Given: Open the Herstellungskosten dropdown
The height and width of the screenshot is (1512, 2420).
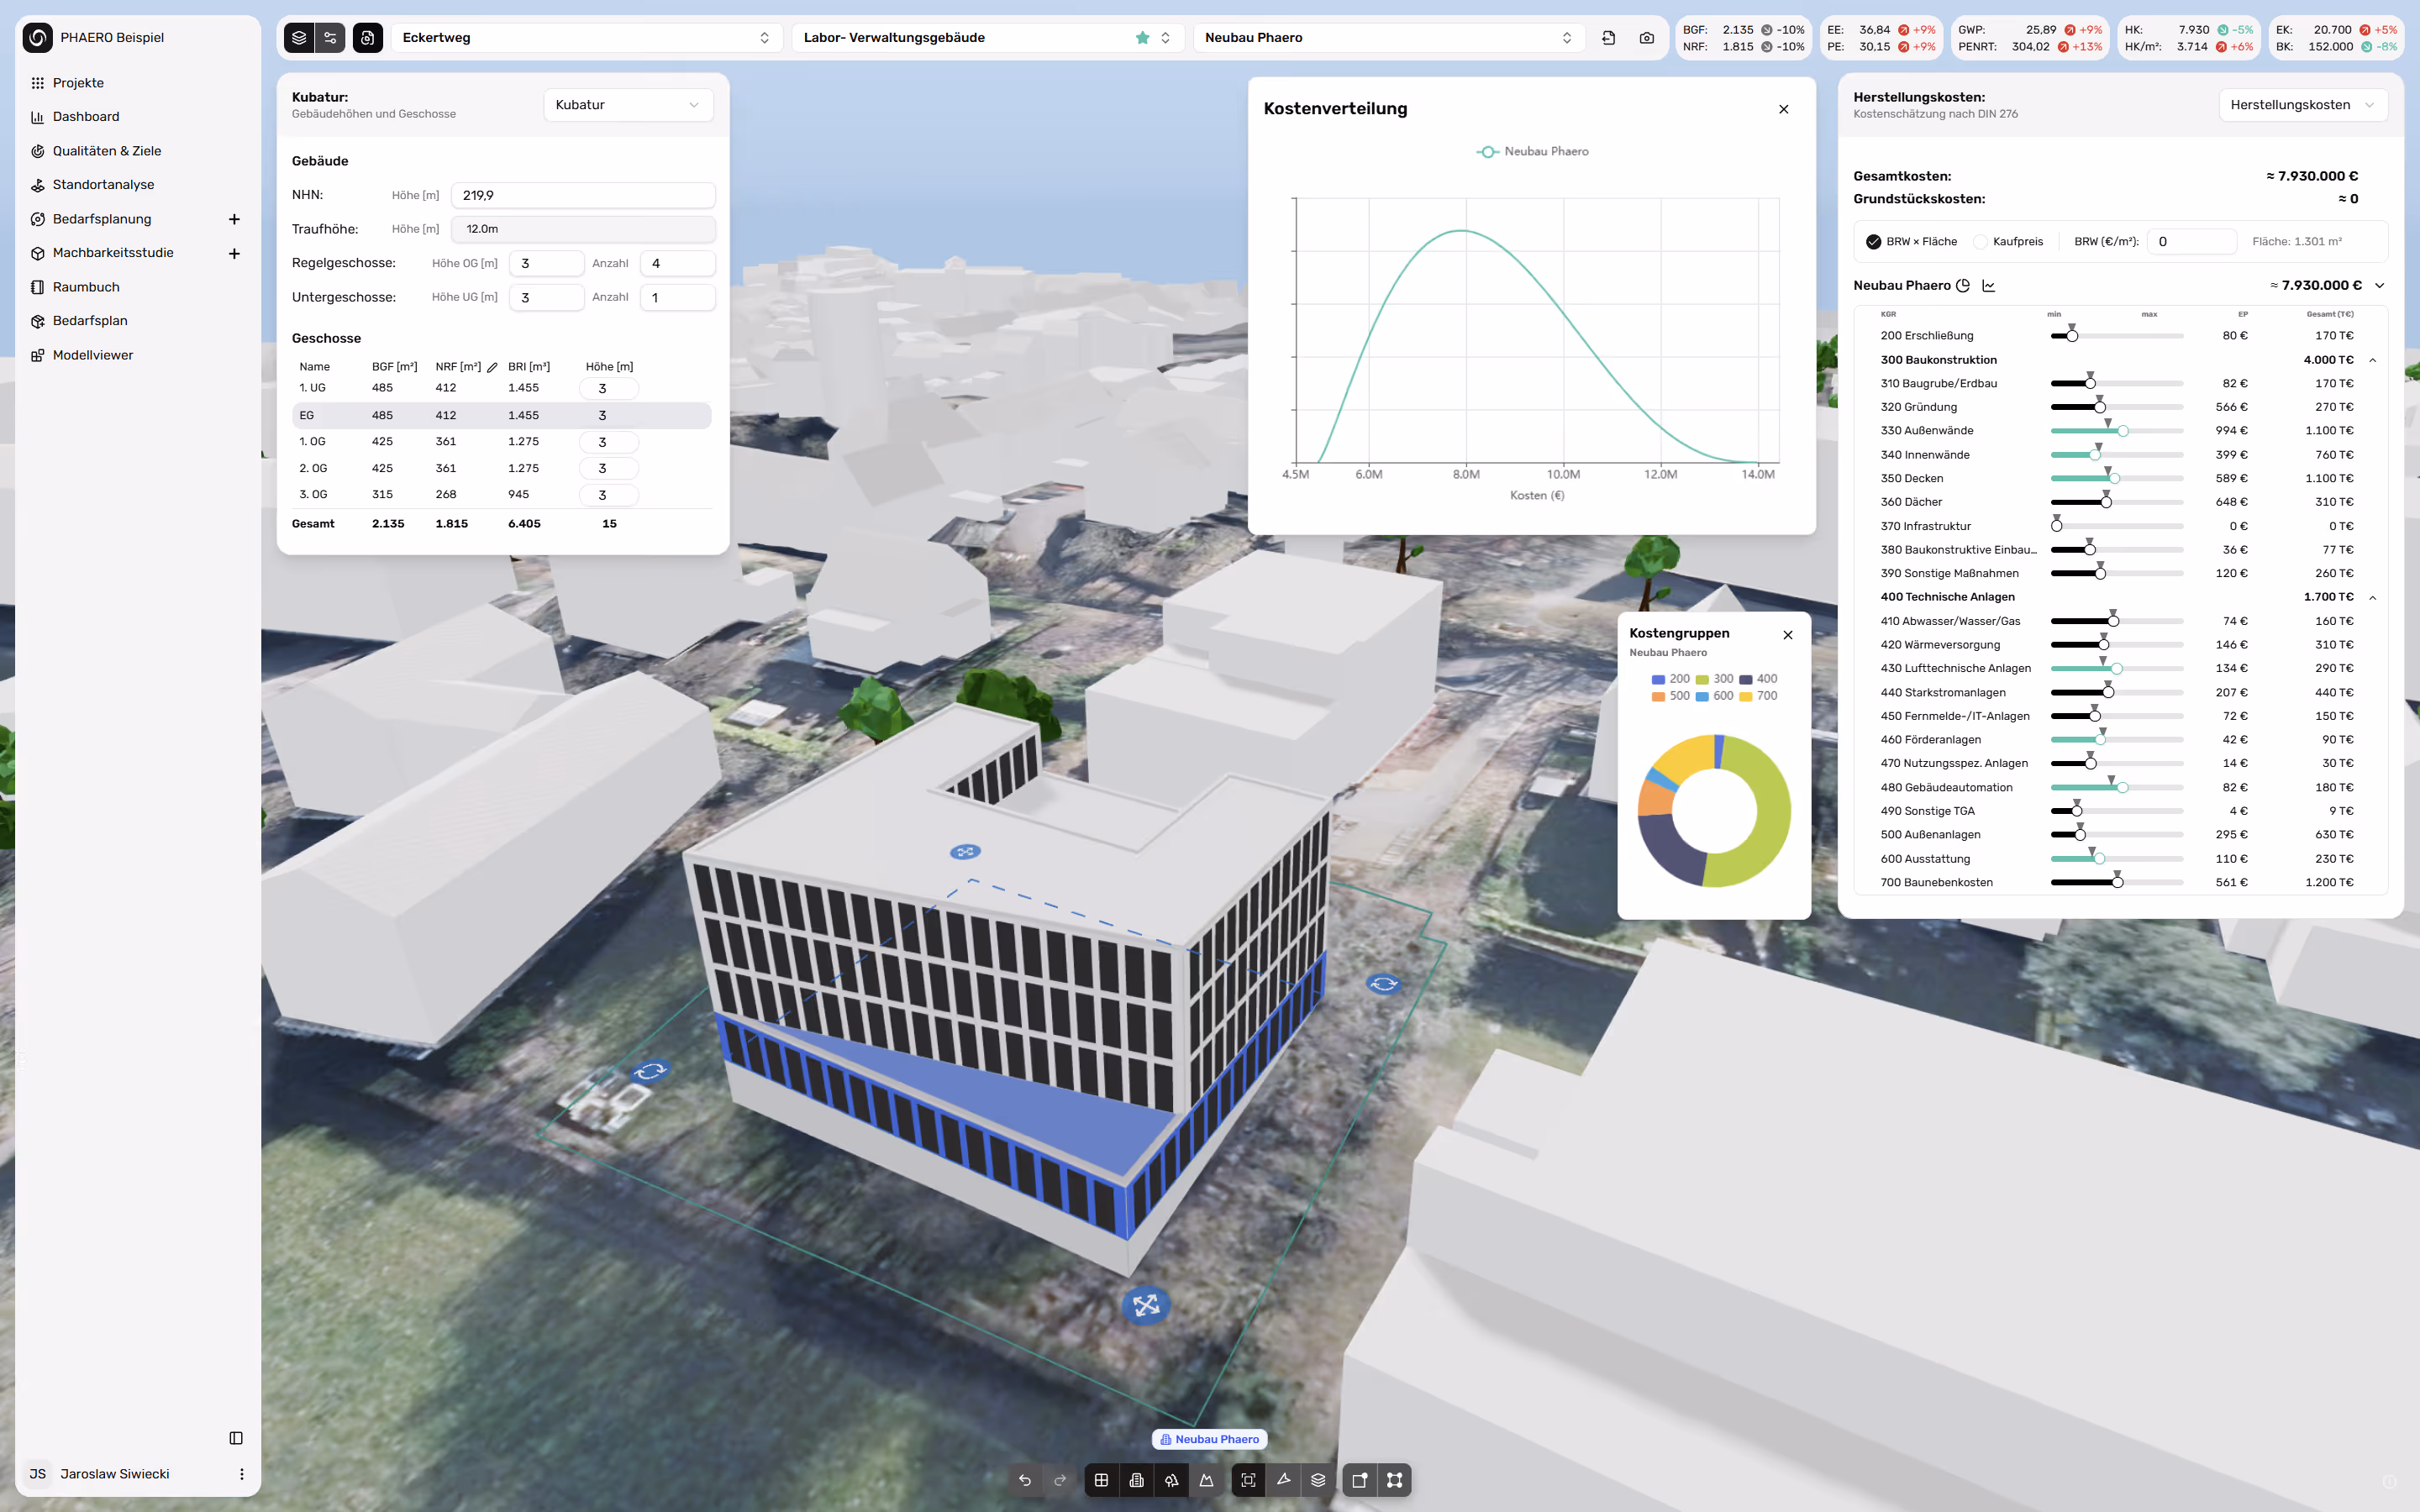Looking at the screenshot, I should coord(2302,105).
